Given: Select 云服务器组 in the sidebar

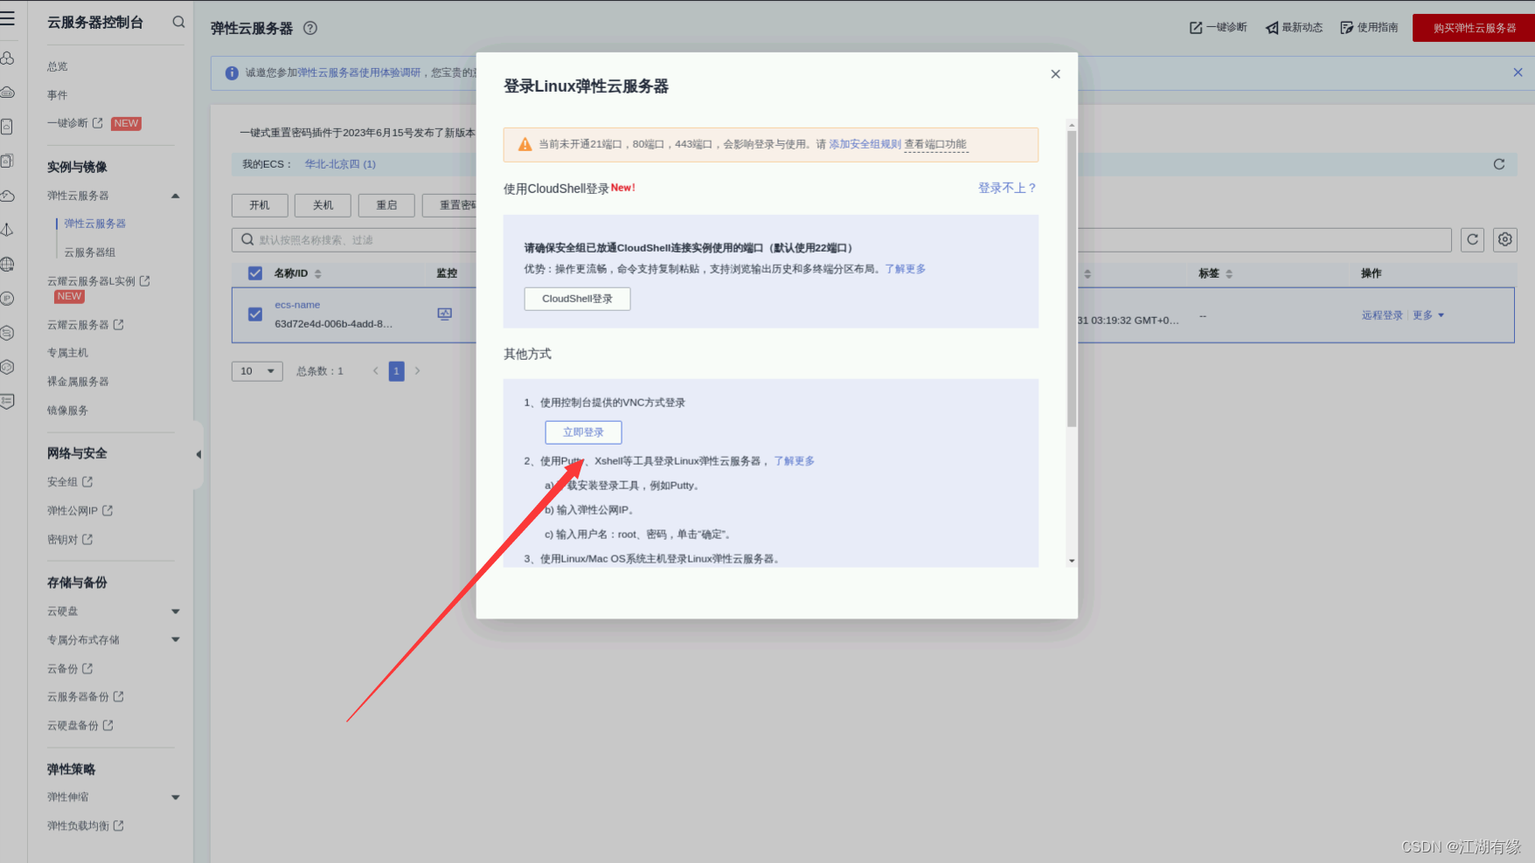Looking at the screenshot, I should tap(90, 252).
